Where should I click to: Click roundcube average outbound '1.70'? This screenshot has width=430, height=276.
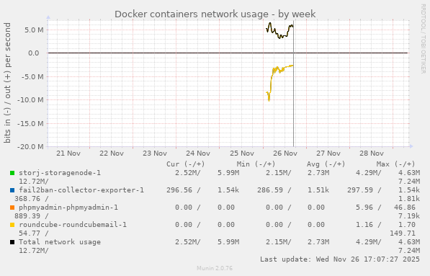(407, 225)
